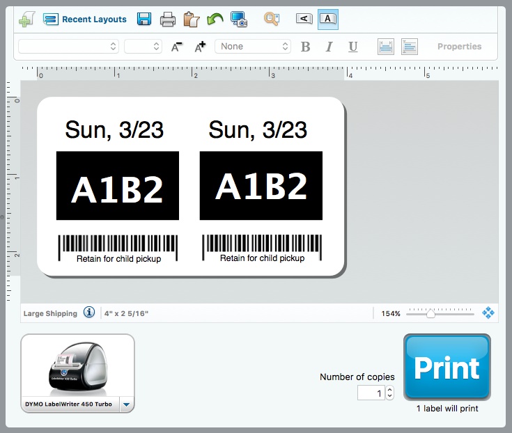Select the right Sun, 3/23 date text
Screen dimensions: 512x433
pos(258,130)
